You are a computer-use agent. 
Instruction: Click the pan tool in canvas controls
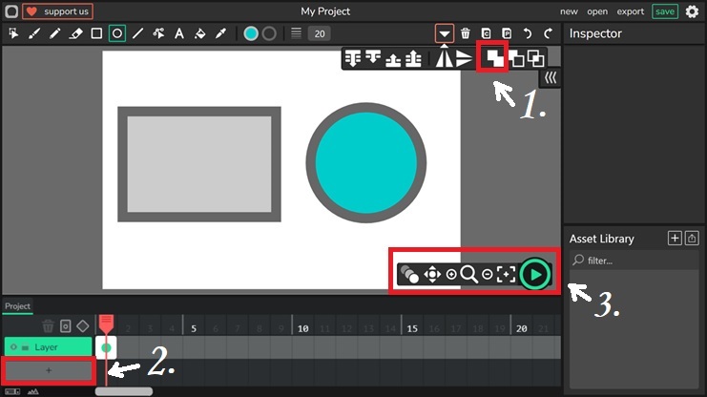432,275
